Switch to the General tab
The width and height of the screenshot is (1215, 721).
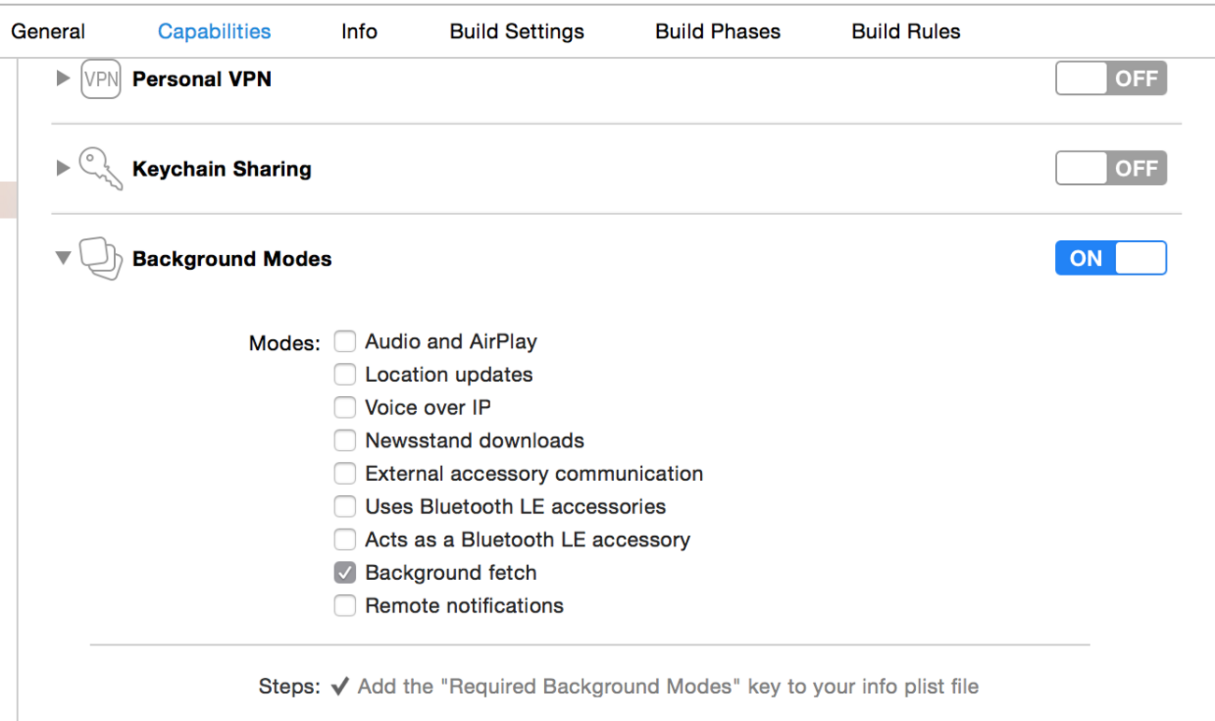coord(49,32)
